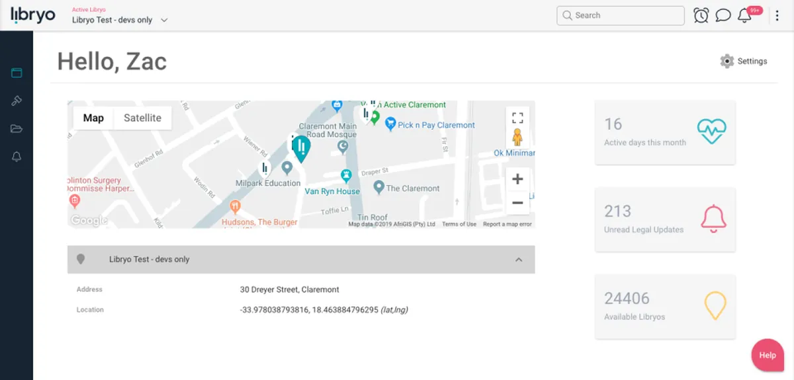Open the folder icon in sidebar
The image size is (794, 380).
(17, 128)
